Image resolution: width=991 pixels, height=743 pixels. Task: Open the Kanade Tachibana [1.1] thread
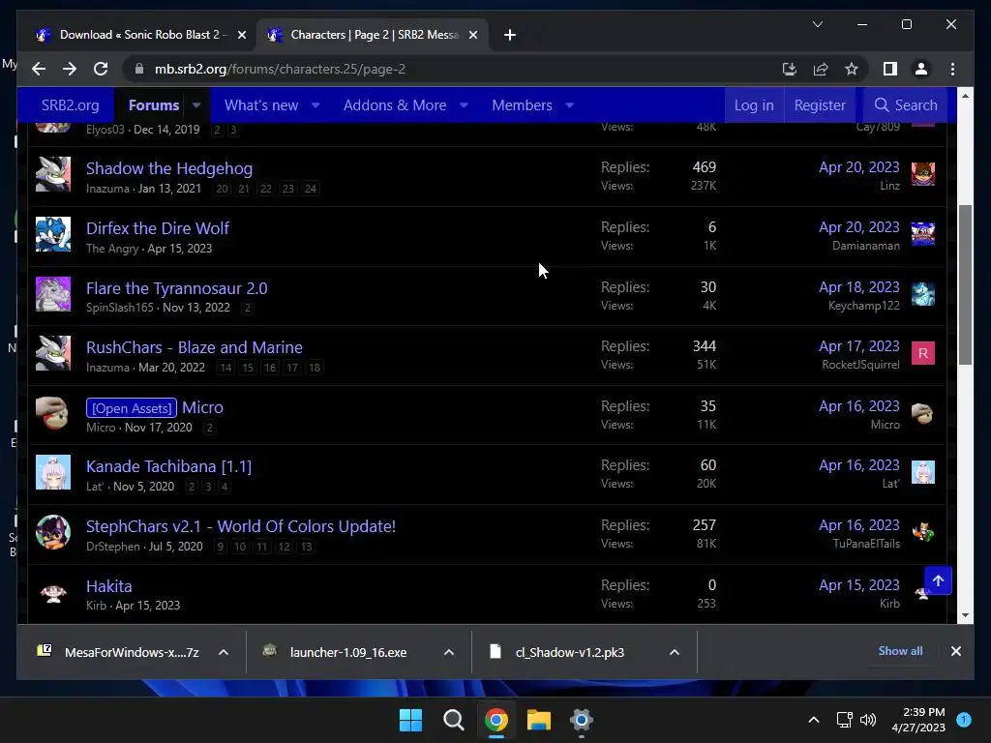168,466
